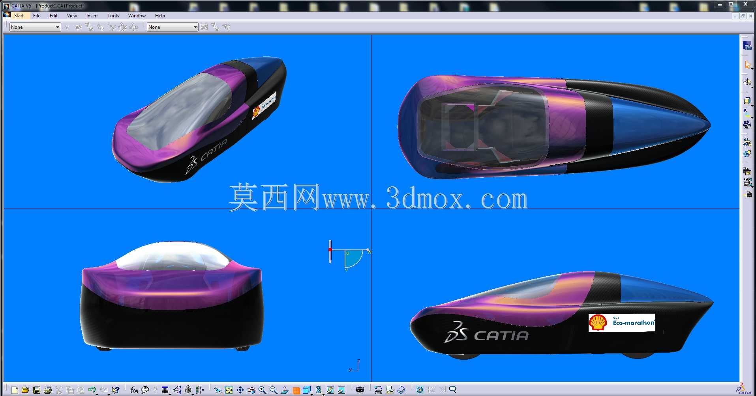Click the Lock padlock icon
Viewport: 756px width, 396px height.
(x=188, y=390)
